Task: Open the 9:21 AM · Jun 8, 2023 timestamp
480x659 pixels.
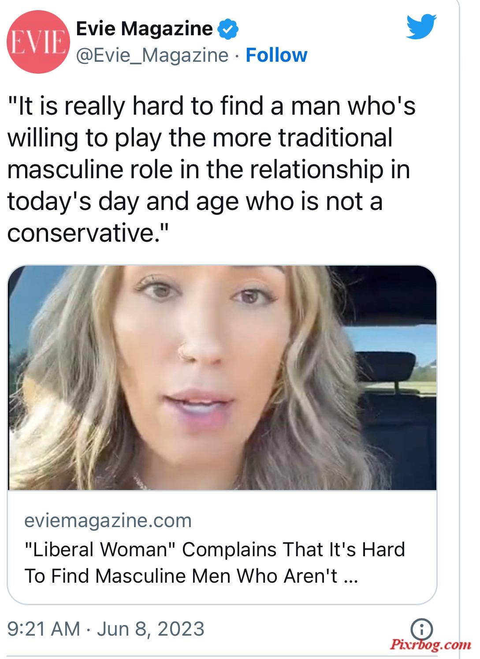Action: pos(106,629)
